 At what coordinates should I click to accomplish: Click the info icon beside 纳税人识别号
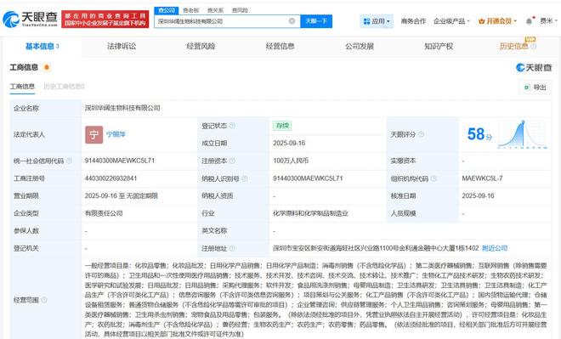point(244,178)
